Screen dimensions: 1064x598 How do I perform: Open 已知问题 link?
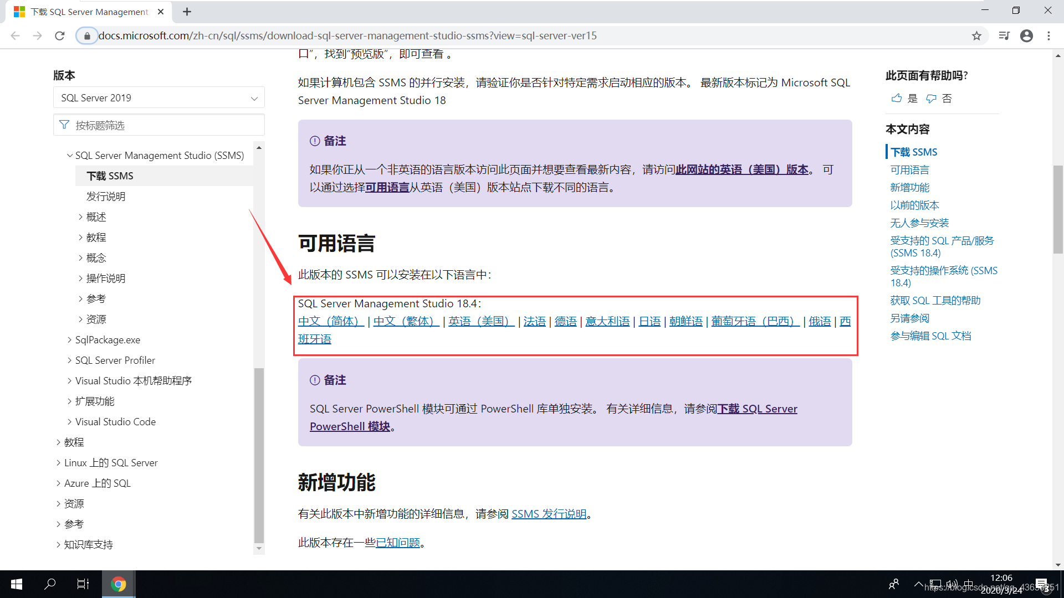click(397, 543)
